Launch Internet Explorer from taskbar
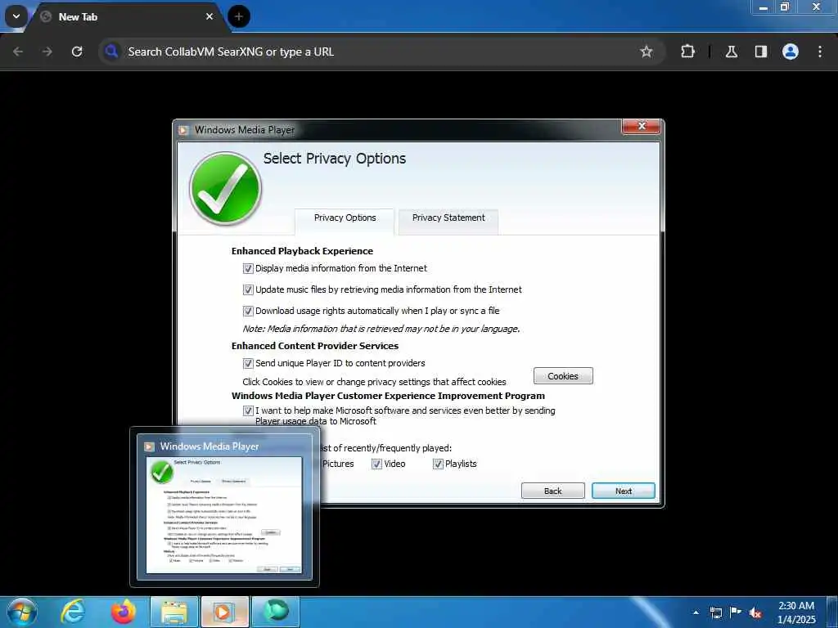 coord(72,612)
